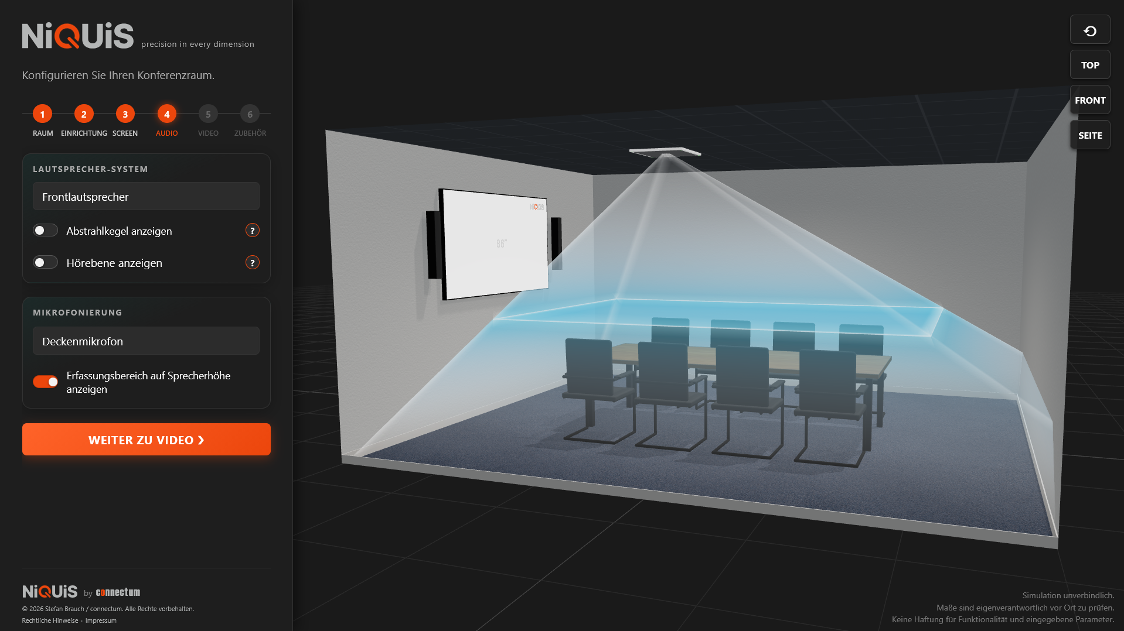Select step 4 Audio
The width and height of the screenshot is (1124, 631).
coord(166,114)
